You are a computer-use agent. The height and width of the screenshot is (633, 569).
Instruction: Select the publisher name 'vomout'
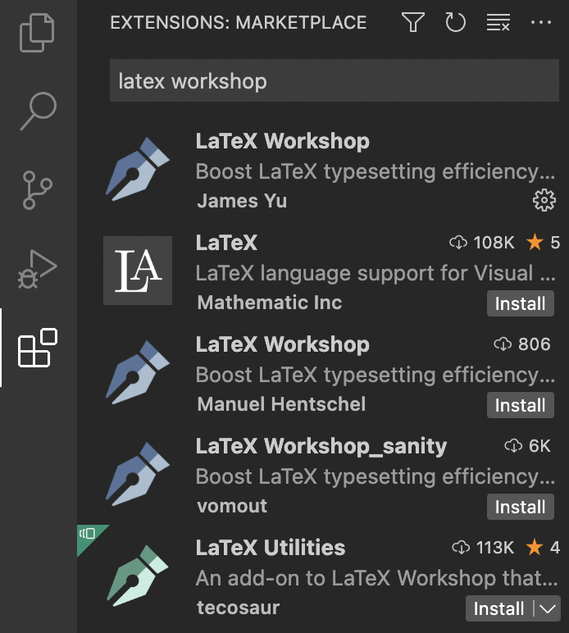(232, 506)
